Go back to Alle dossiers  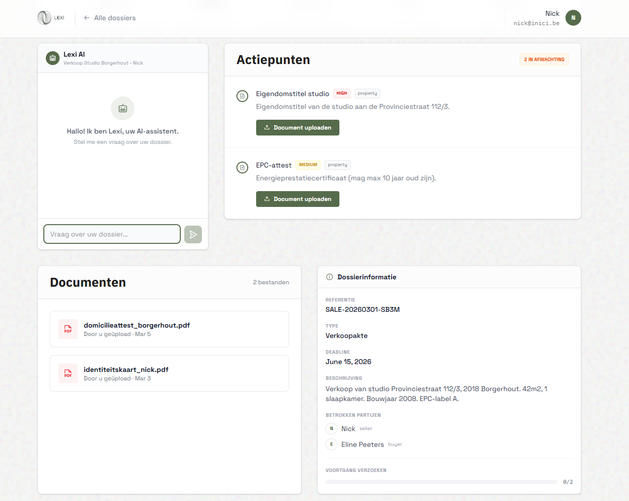(x=109, y=18)
